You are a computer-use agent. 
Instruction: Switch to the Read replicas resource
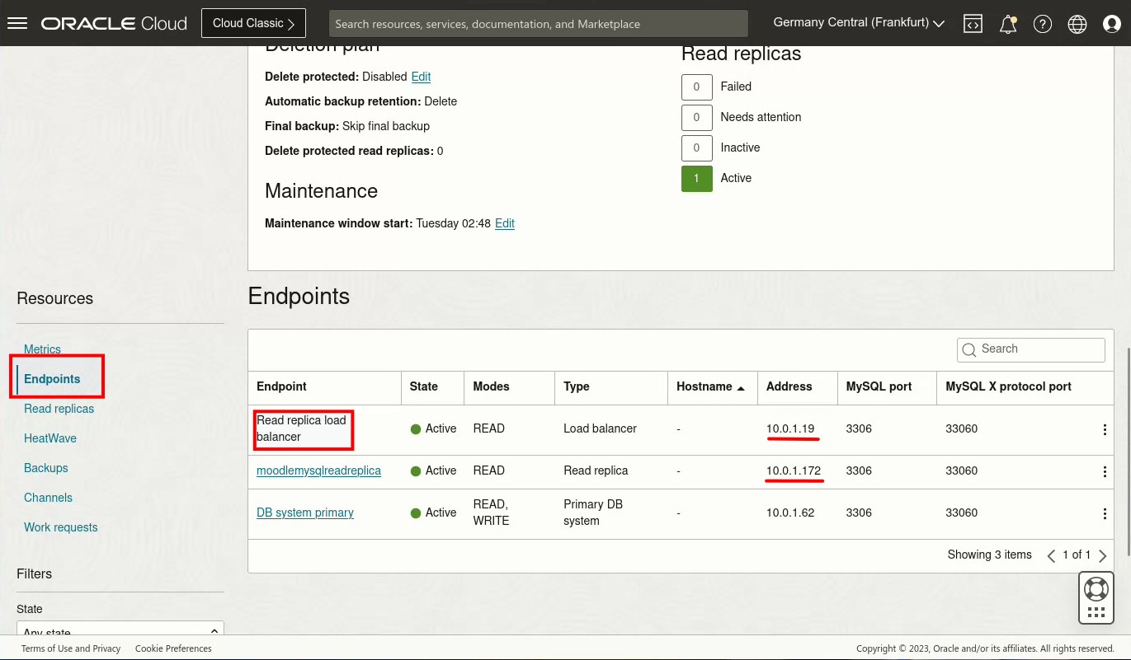click(59, 409)
